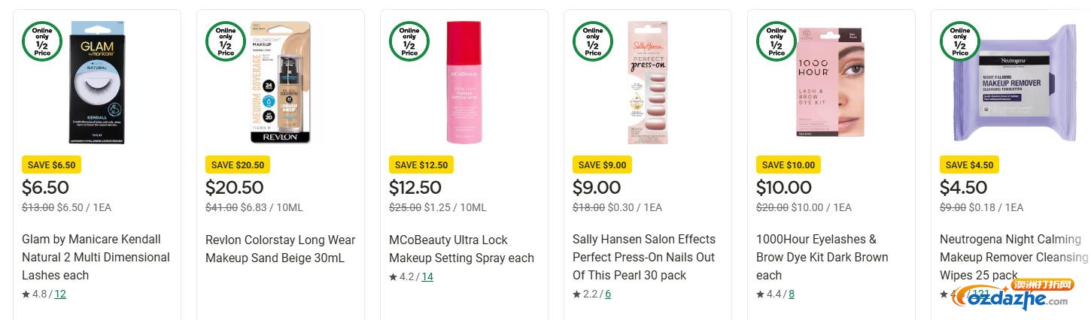The width and height of the screenshot is (1091, 320).
Task: Click the half price badge on 1000Hour kit
Action: point(776,41)
